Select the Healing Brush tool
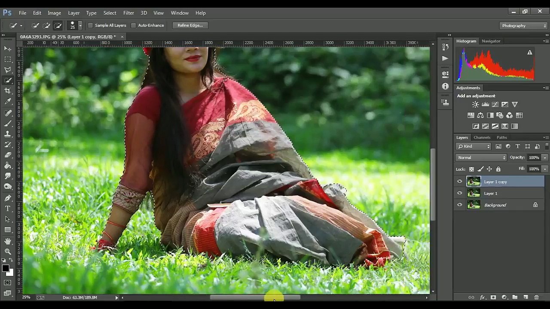This screenshot has height=309, width=550. (x=8, y=113)
